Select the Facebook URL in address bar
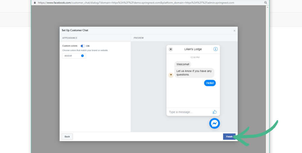Screen dimensions: 302x153 pyautogui.click(x=135, y=3)
